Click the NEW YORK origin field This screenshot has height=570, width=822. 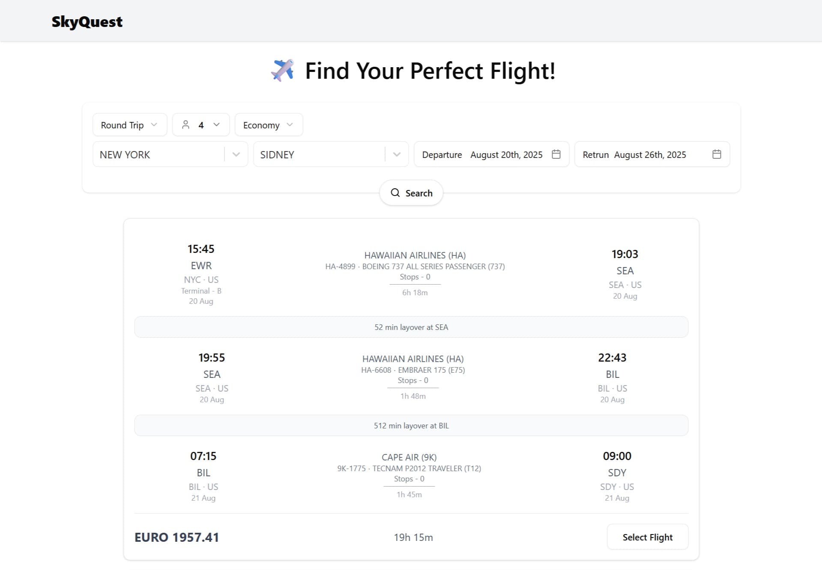tap(158, 154)
